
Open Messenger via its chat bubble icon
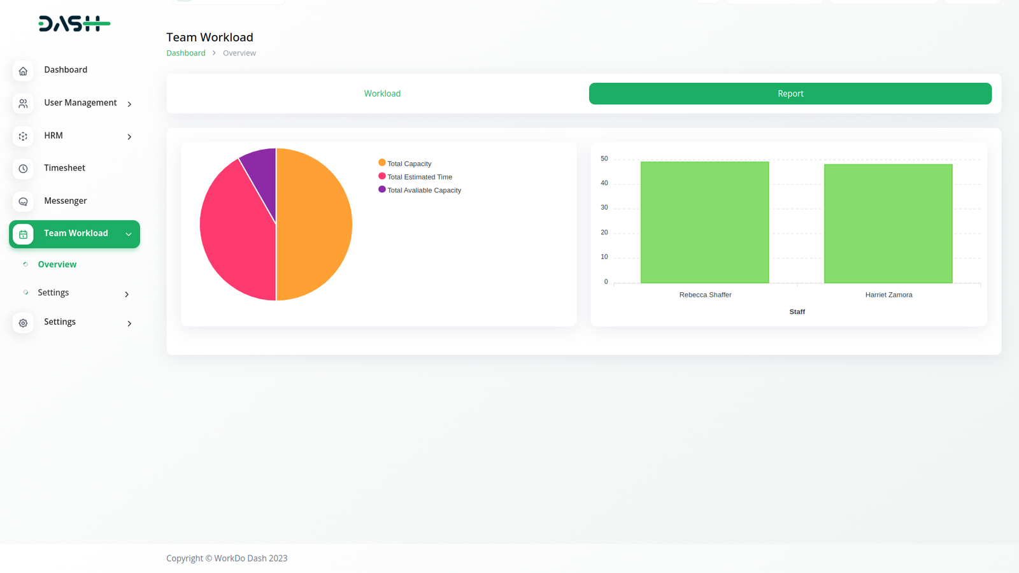[23, 201]
